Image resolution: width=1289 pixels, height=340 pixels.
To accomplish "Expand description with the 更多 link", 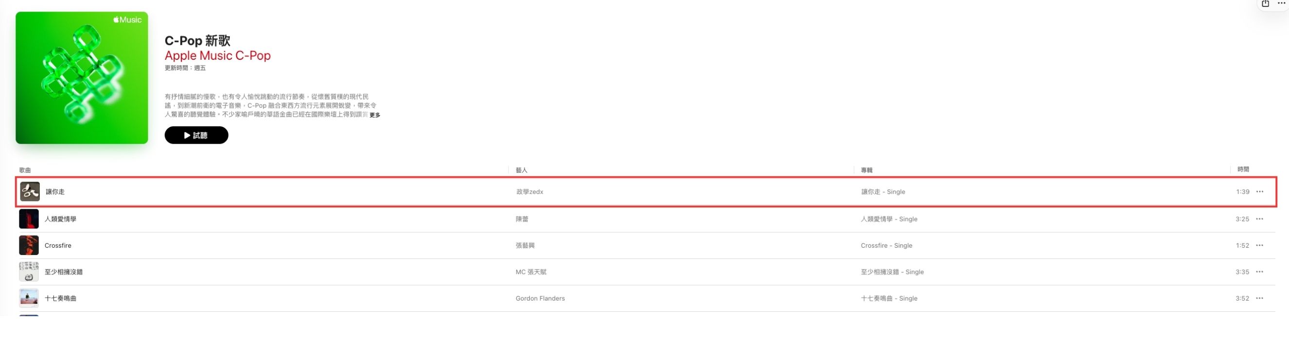I will pos(375,115).
